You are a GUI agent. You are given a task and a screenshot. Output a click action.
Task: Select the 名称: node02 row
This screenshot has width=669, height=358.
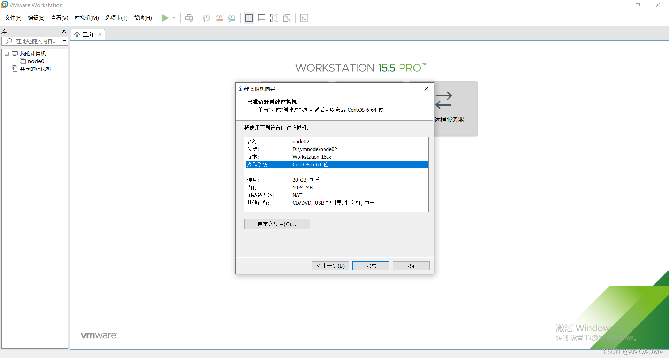336,142
